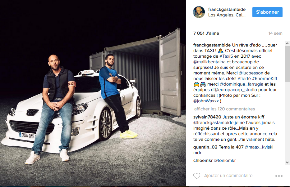
Task: Open the Los Angeles location link
Action: (227, 15)
